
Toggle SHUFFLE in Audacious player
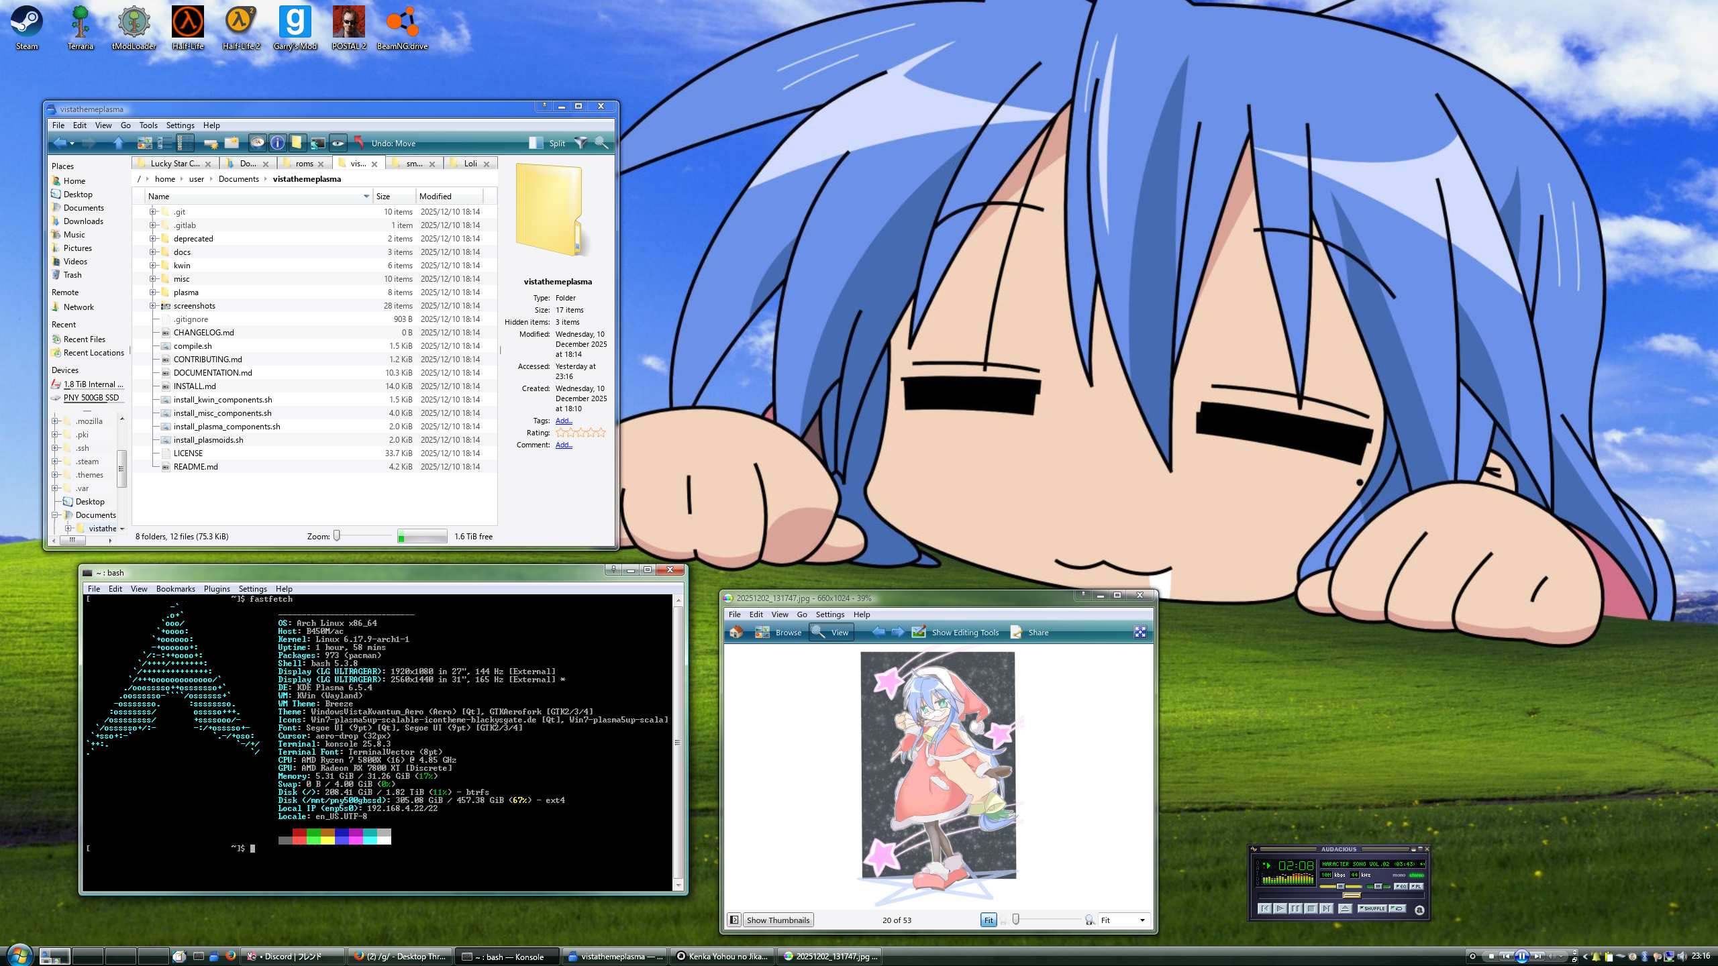click(x=1372, y=908)
